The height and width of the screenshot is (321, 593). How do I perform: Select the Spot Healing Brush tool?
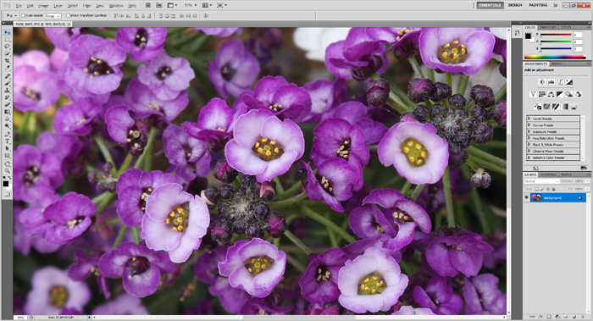point(7,76)
